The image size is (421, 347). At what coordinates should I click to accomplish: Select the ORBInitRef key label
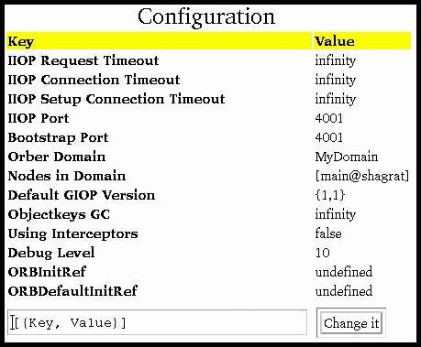click(x=47, y=272)
